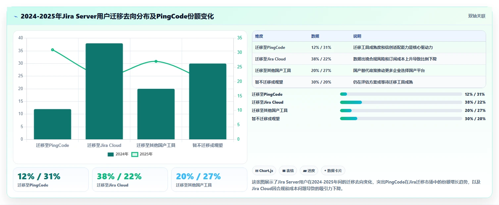
Task: Click 12% / 31% beside the PingCode progress bar
Action: (x=475, y=94)
